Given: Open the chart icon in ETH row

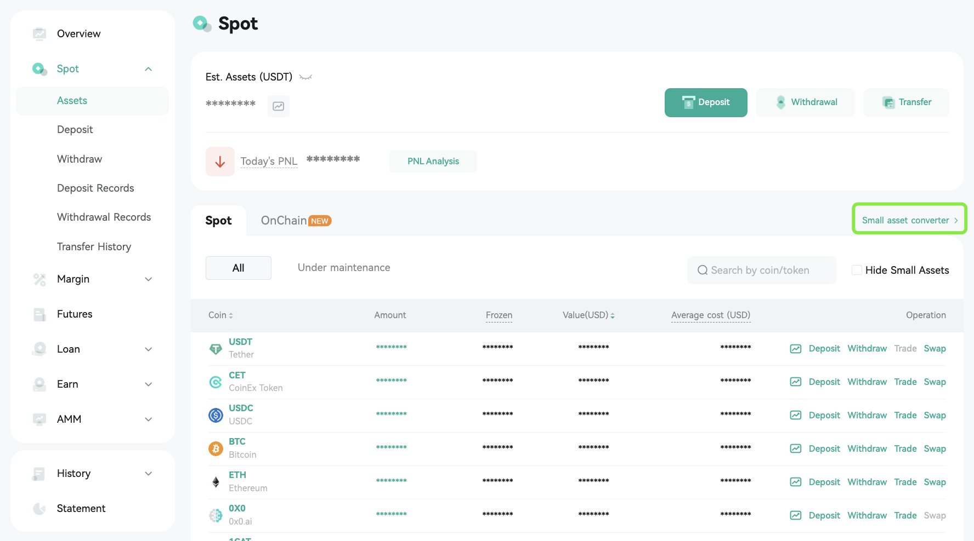Looking at the screenshot, I should (x=796, y=482).
